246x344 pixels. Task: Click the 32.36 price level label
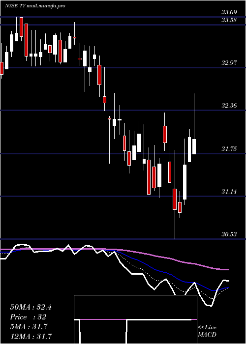coord(229,106)
